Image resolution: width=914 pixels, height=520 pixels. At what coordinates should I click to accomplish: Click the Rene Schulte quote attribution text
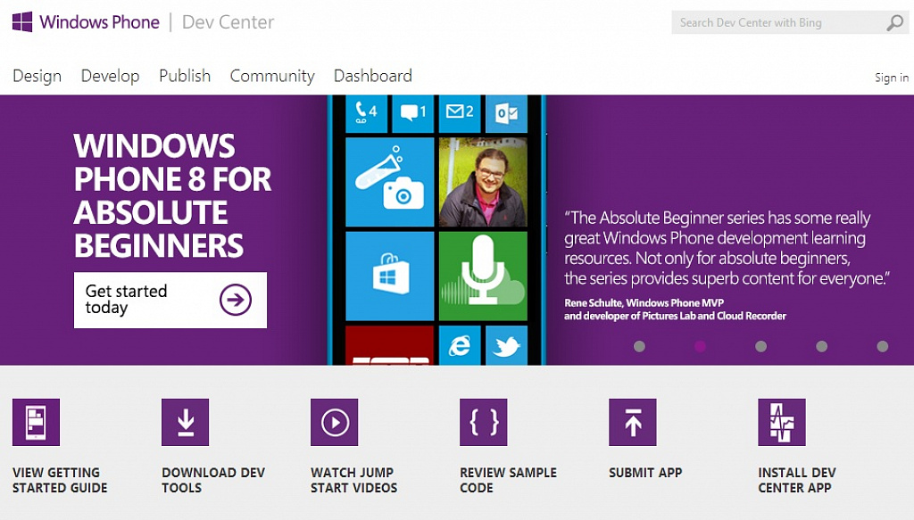(675, 310)
